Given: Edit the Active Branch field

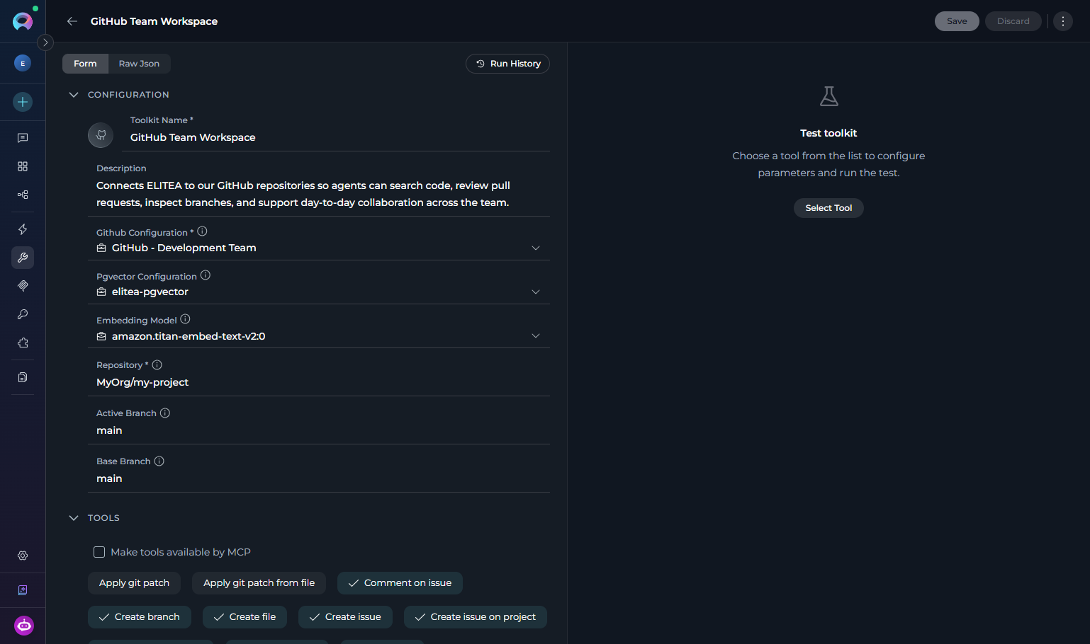Looking at the screenshot, I should click(x=319, y=430).
